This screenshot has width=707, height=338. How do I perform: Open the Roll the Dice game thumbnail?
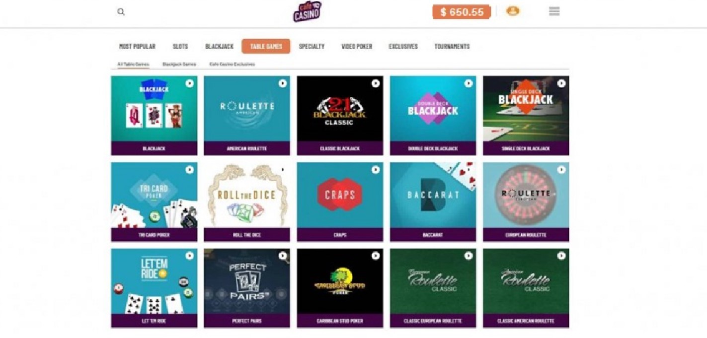(247, 202)
